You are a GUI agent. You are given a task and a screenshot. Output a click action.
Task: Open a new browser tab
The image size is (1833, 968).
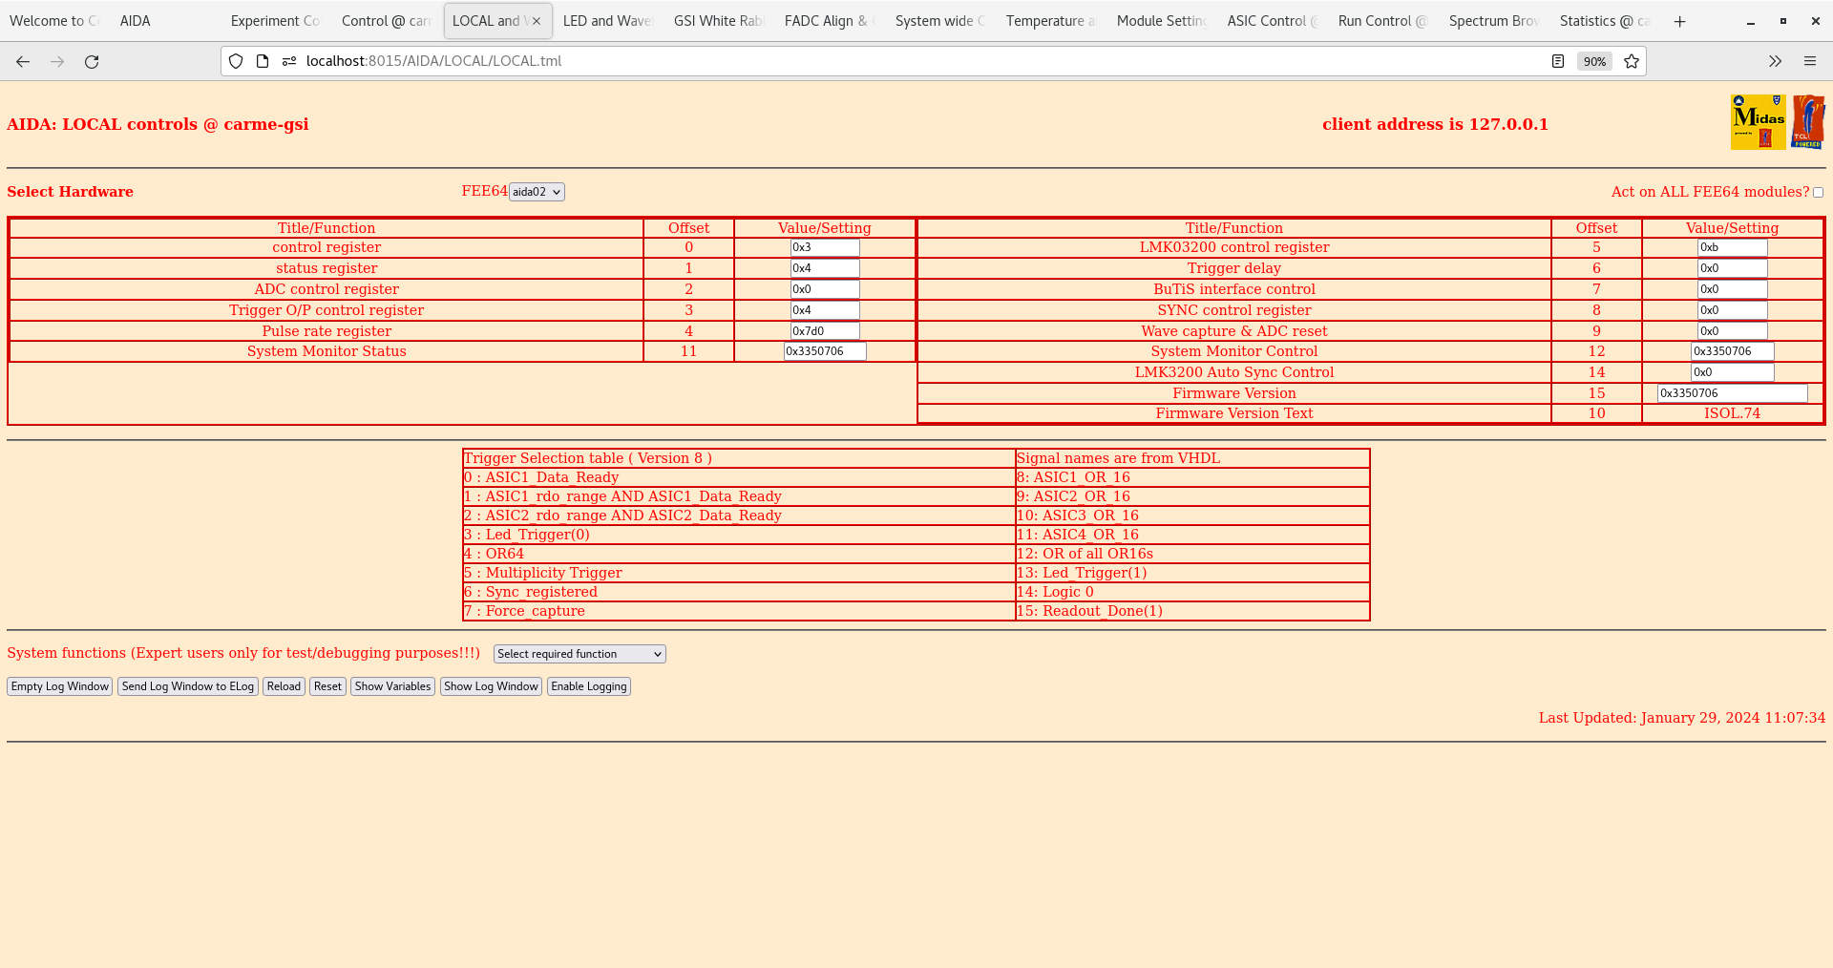click(x=1679, y=21)
